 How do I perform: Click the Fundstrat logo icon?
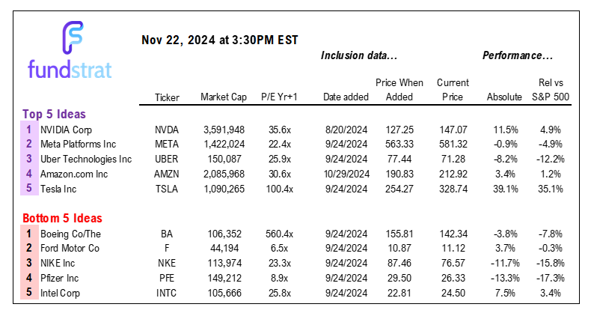(x=73, y=37)
